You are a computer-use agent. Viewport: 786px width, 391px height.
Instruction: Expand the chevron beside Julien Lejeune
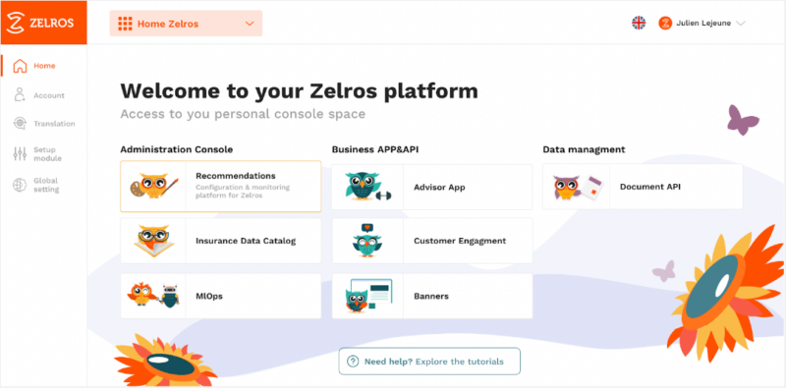click(741, 23)
